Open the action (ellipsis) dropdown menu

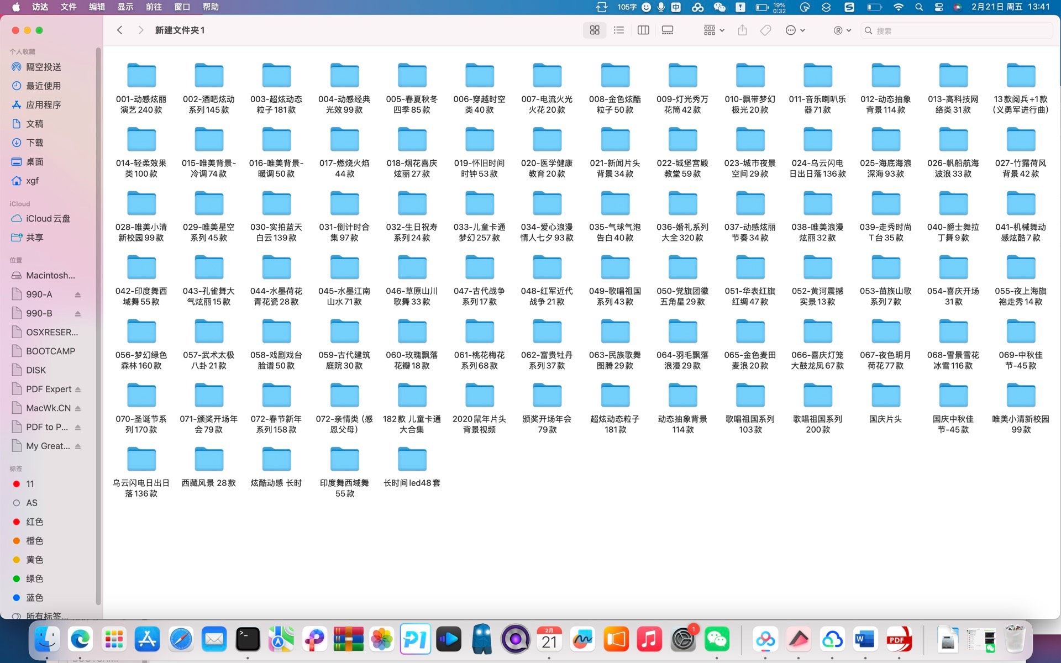pos(795,30)
